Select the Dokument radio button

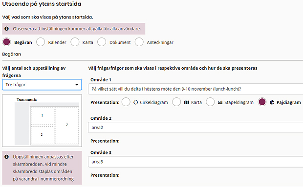(x=102, y=42)
